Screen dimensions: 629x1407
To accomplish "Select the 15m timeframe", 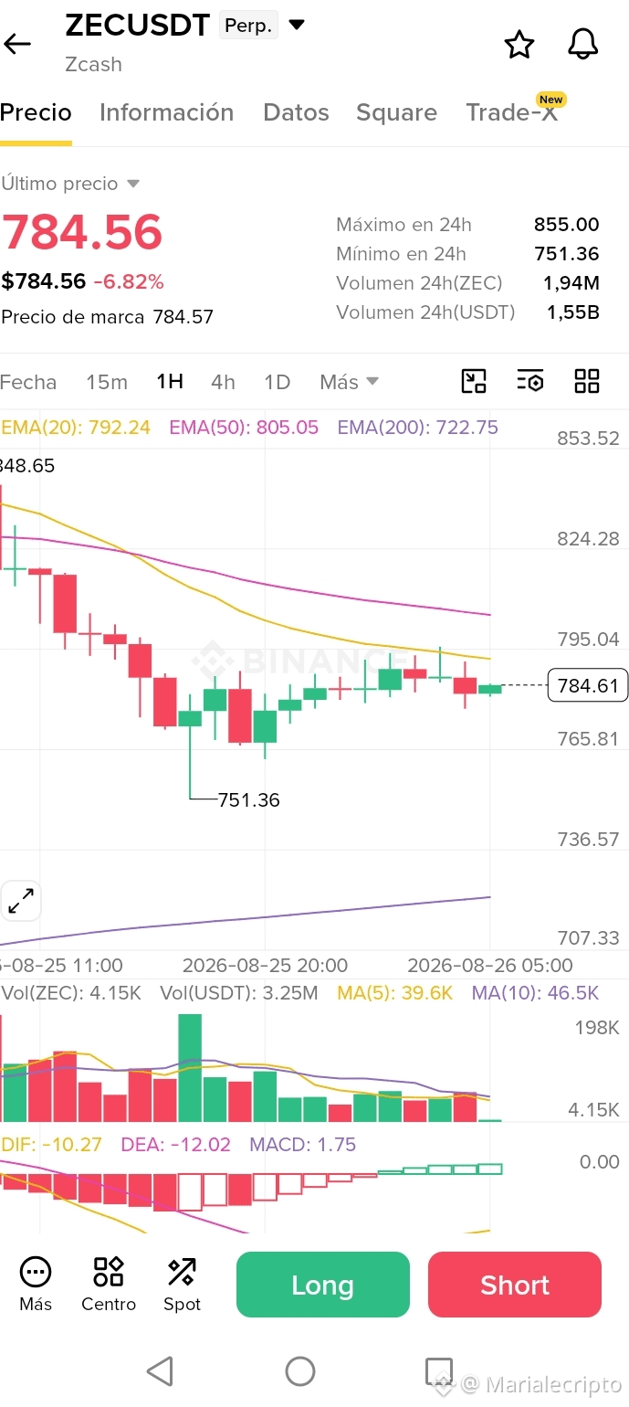I will pos(107,382).
